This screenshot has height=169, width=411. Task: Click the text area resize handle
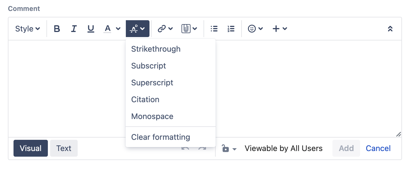[x=398, y=134]
